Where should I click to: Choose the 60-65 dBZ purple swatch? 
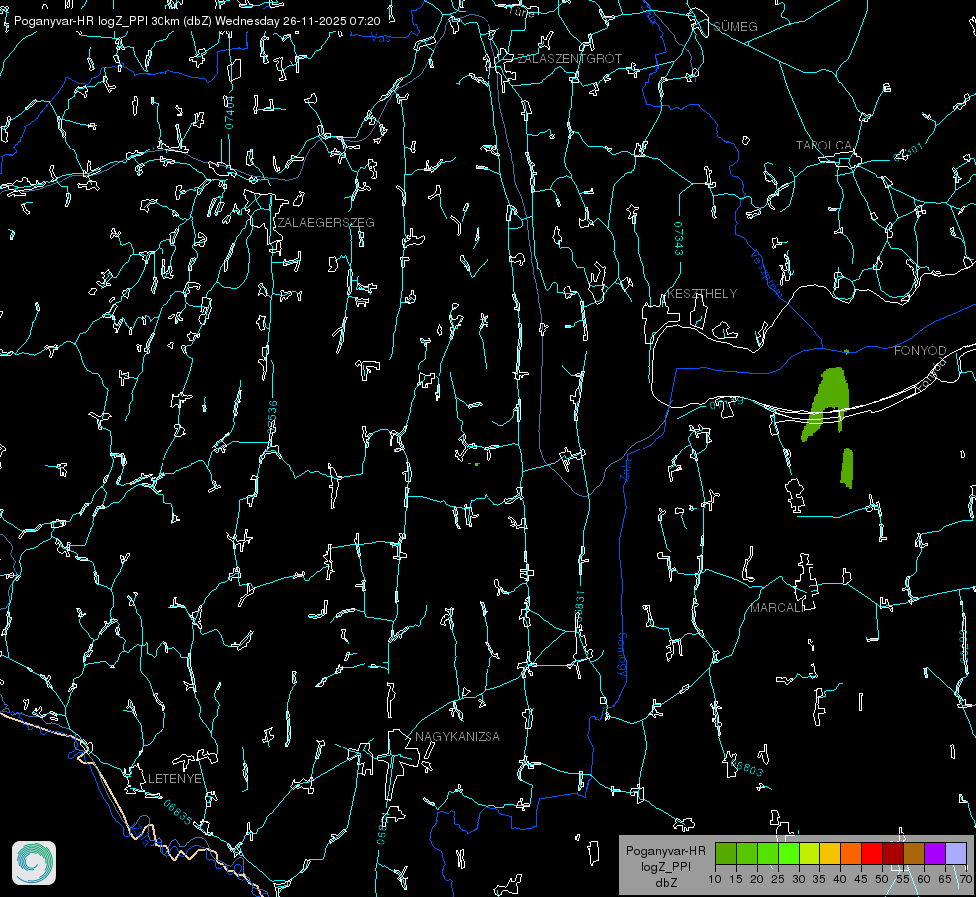935,853
